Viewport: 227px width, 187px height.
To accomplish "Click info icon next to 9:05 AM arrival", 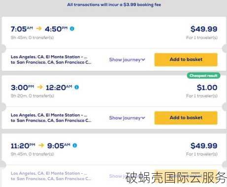I will click(x=75, y=145).
